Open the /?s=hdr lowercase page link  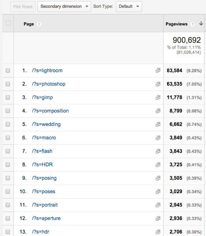40,232
